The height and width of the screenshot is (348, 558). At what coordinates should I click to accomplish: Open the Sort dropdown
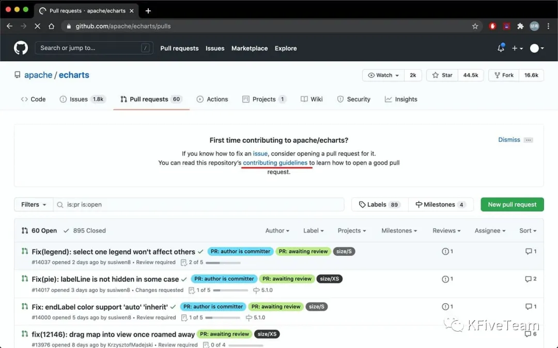tap(528, 231)
